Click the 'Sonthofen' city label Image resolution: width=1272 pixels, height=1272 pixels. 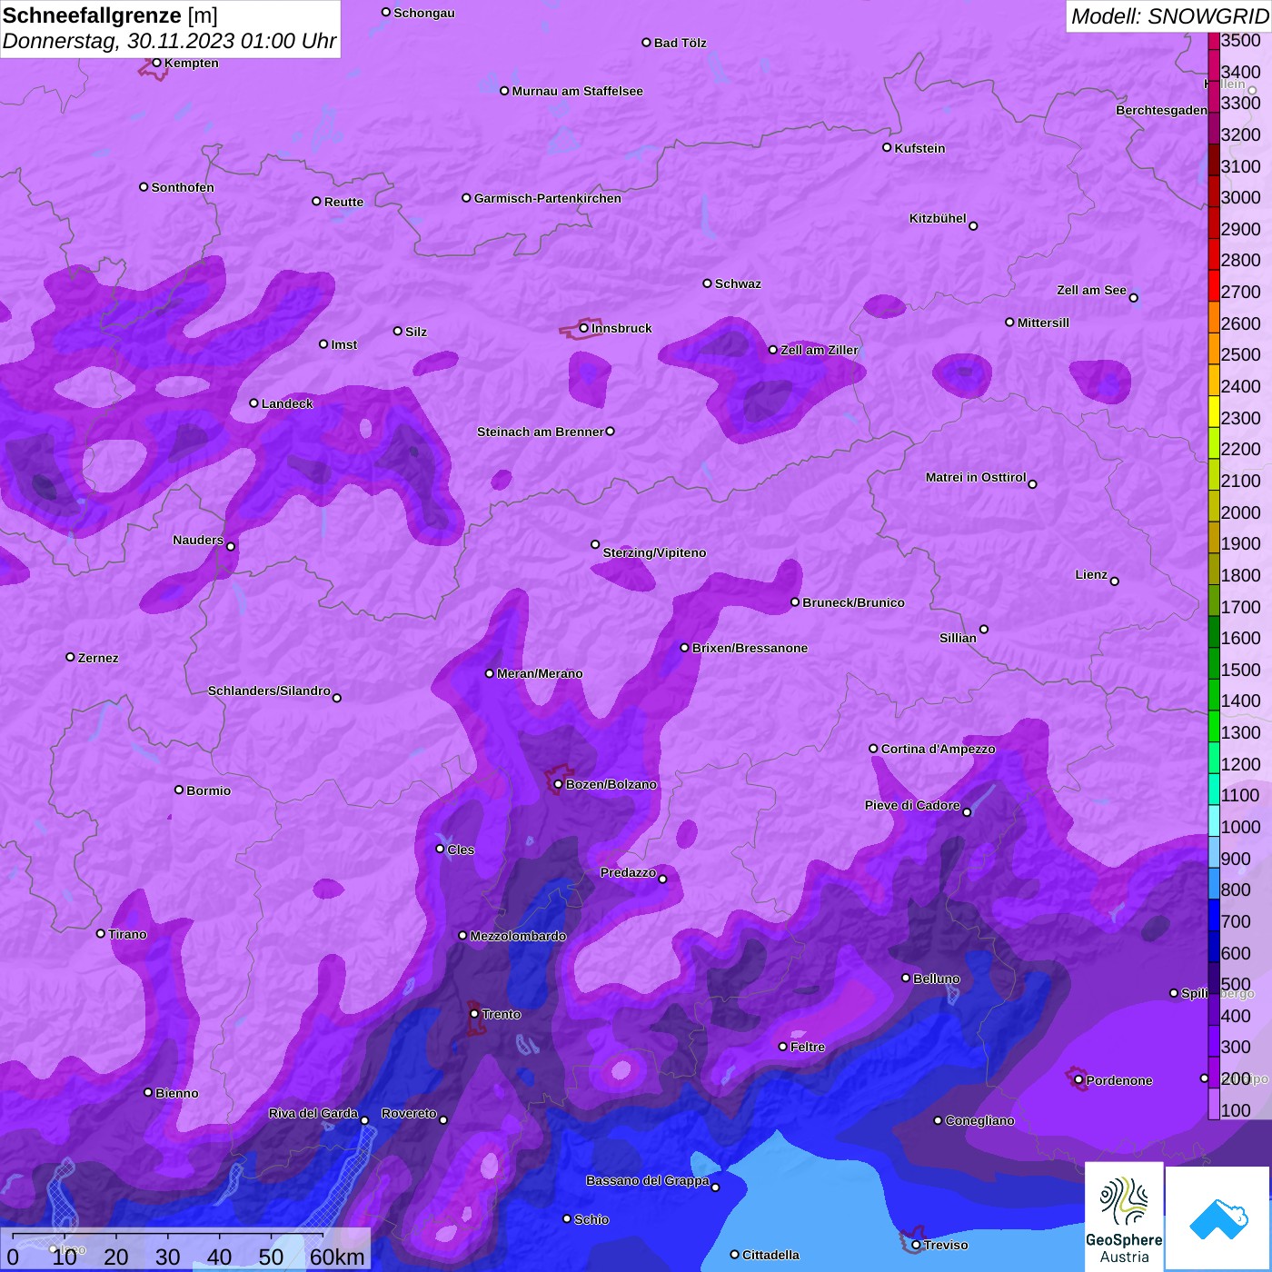click(x=183, y=188)
